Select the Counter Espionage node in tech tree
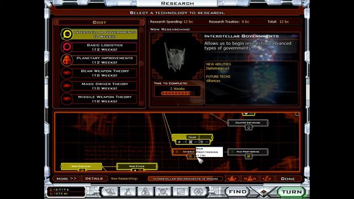 tap(248, 123)
